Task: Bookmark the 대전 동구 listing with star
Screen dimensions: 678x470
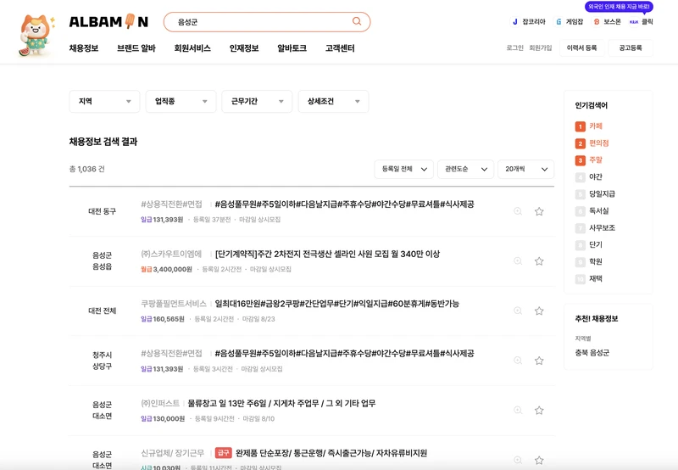Action: coord(539,211)
